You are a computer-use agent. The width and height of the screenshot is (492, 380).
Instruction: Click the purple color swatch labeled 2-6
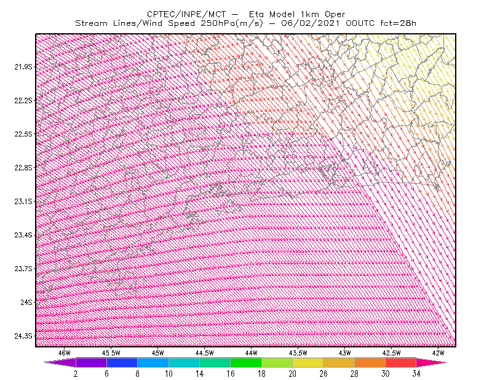91,362
